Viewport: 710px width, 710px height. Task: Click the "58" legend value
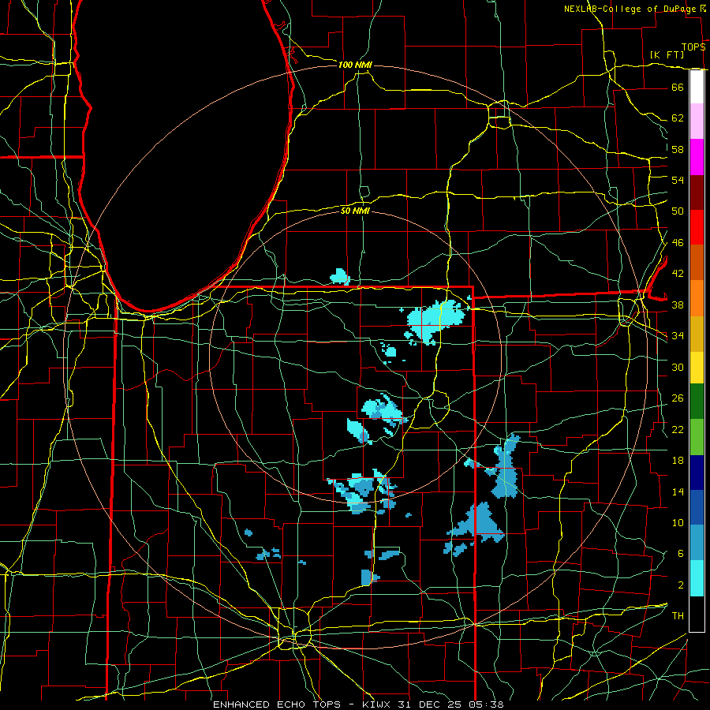[678, 149]
